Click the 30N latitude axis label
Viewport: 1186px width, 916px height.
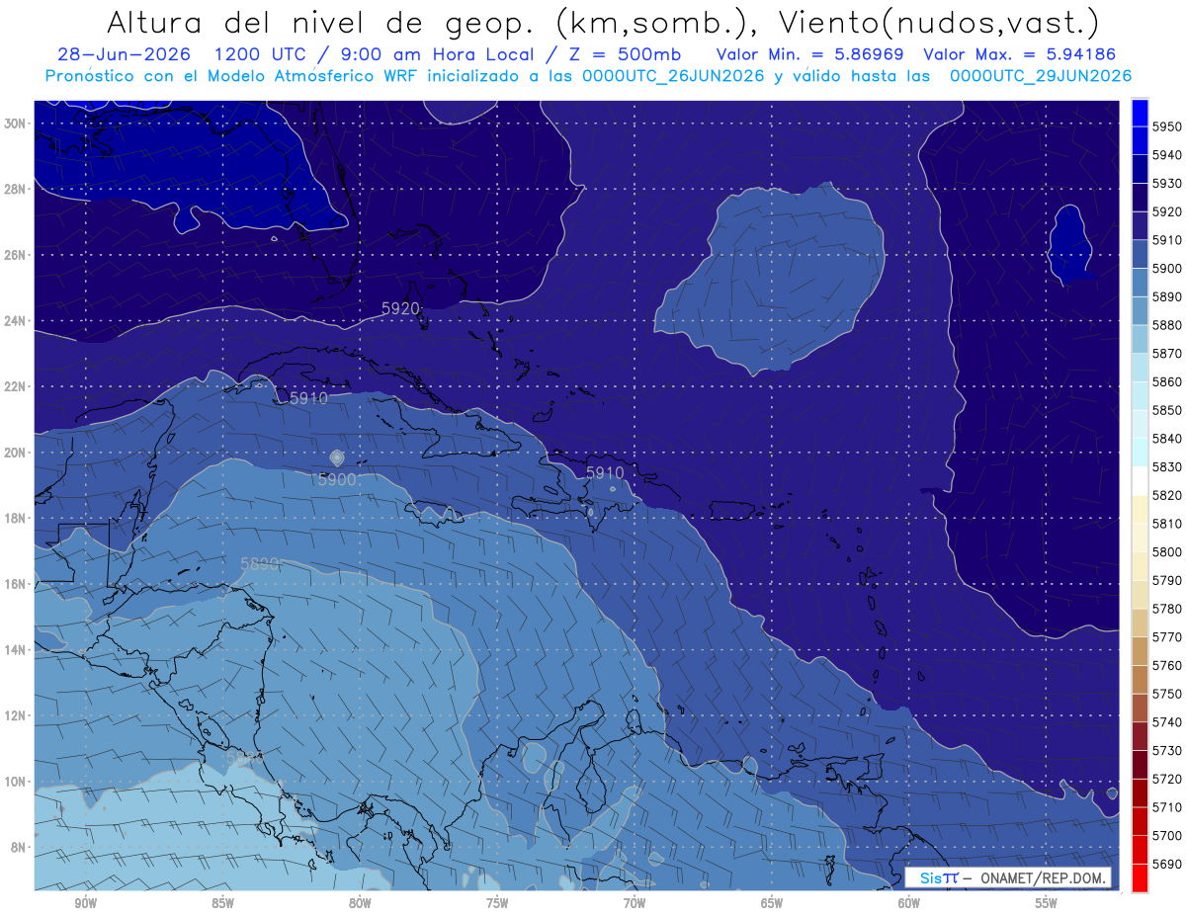(x=15, y=124)
